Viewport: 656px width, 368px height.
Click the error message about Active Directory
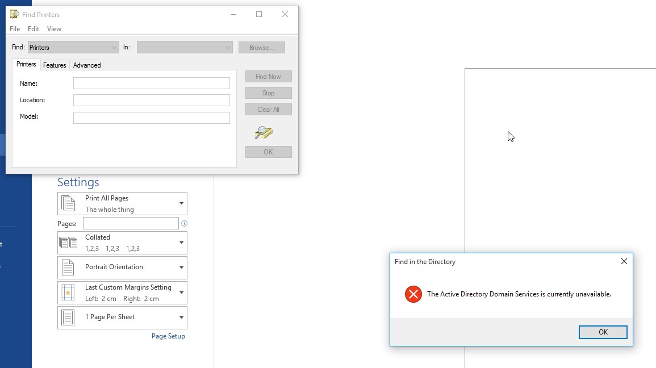(x=519, y=294)
